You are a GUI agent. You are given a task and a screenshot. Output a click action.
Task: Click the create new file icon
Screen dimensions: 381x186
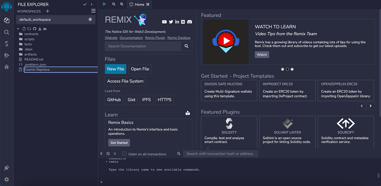(x=24, y=29)
